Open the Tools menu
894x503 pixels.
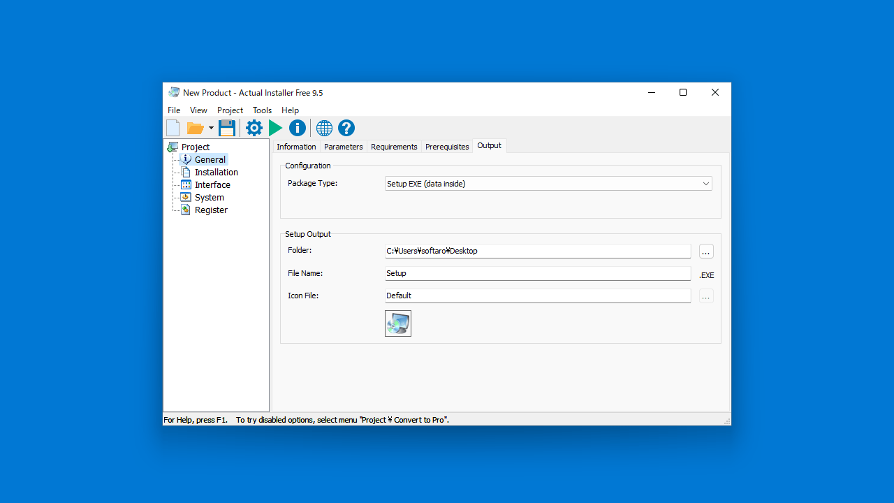point(262,110)
